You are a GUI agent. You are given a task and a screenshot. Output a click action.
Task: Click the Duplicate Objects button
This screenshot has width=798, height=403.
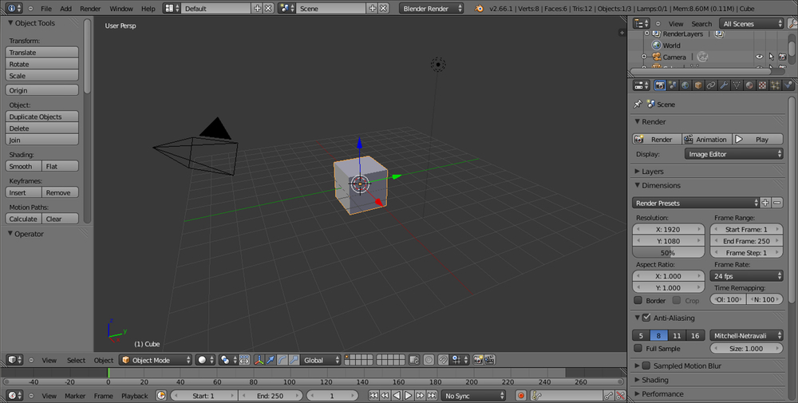tap(42, 117)
